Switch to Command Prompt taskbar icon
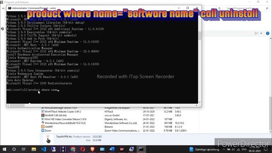 tap(141, 149)
